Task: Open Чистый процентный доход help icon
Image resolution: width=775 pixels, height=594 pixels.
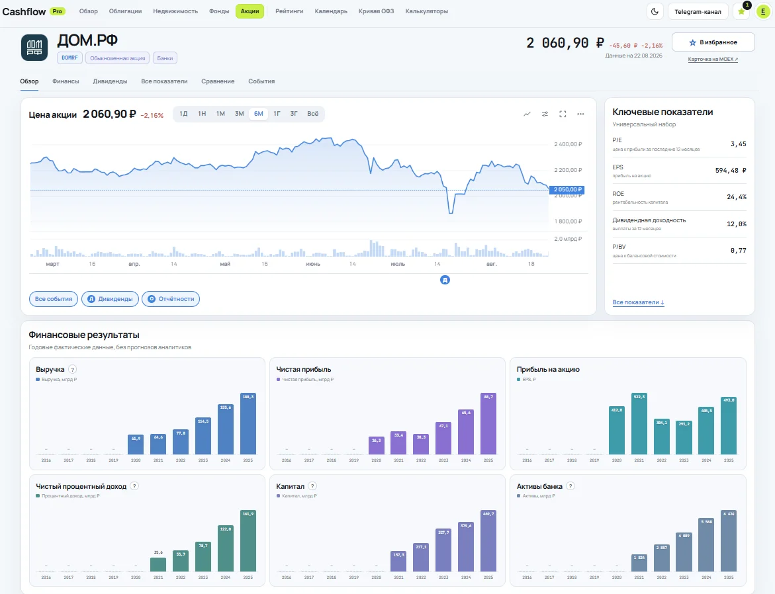Action: pyautogui.click(x=134, y=486)
